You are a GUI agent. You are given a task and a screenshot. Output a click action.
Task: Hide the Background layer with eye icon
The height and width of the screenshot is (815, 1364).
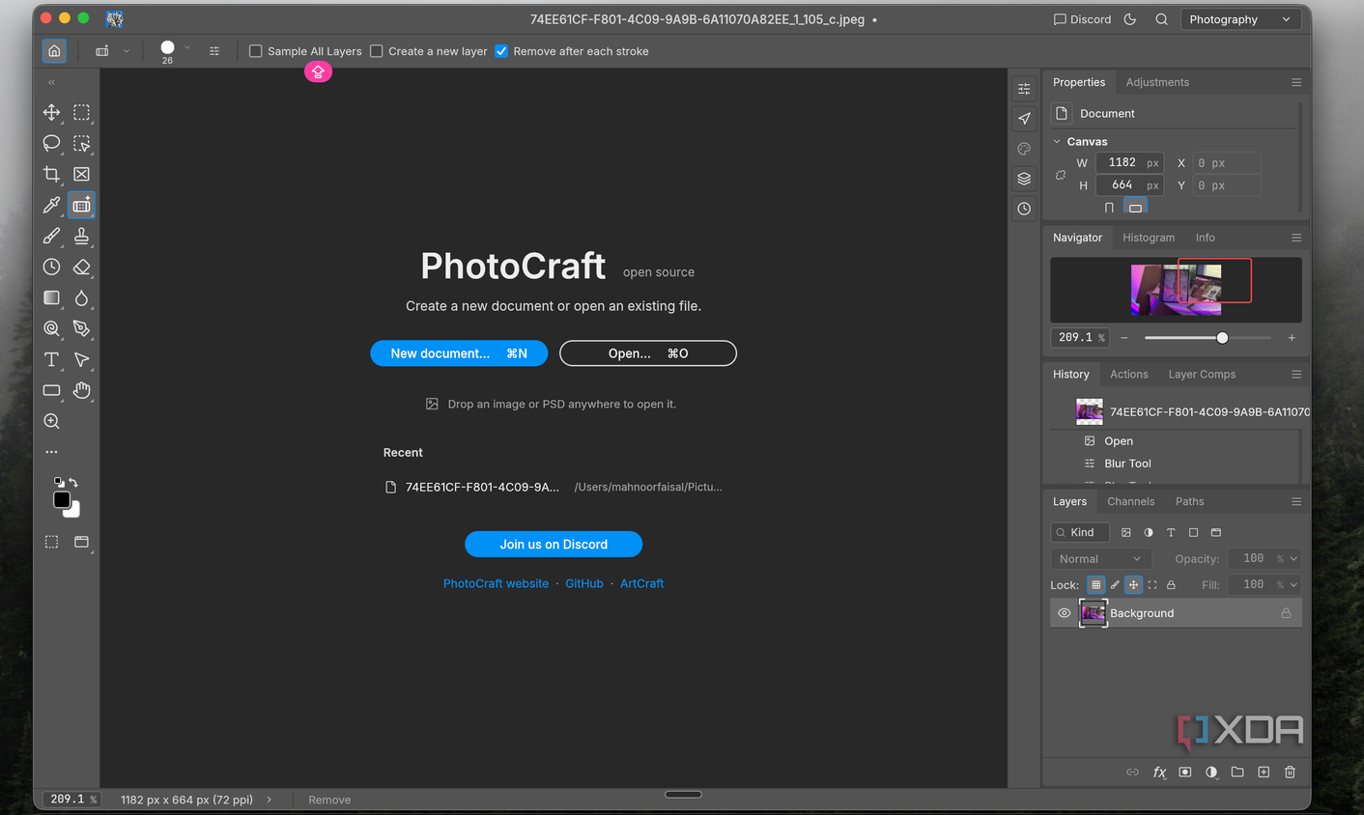click(x=1065, y=613)
